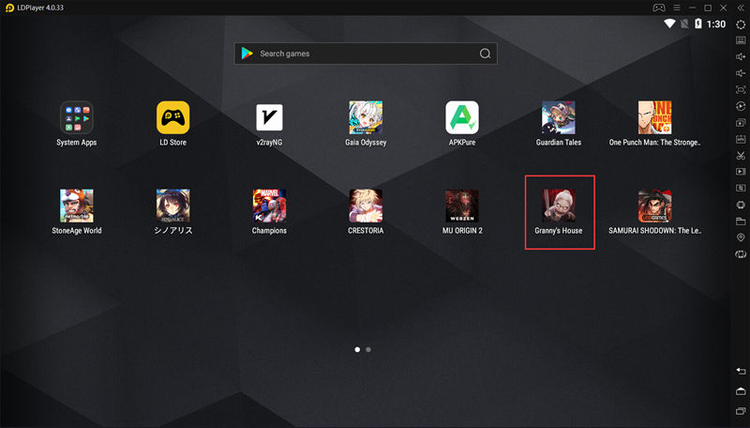750x428 pixels.
Task: Decrease volume using sidebar speaker minus
Action: pos(741,73)
